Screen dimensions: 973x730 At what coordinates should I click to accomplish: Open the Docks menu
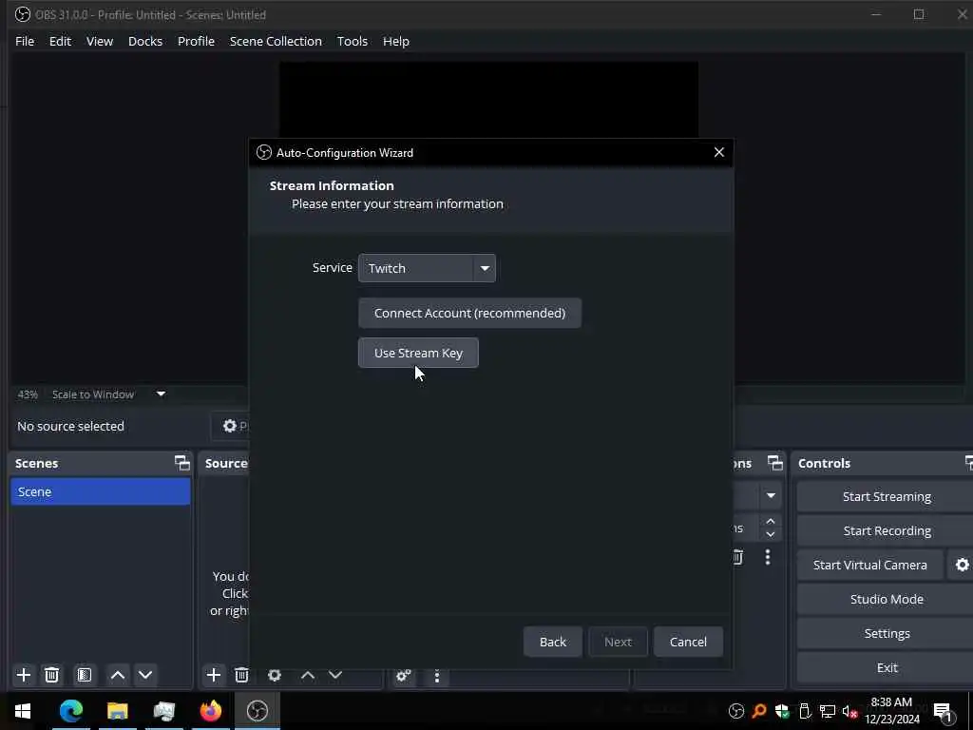145,41
